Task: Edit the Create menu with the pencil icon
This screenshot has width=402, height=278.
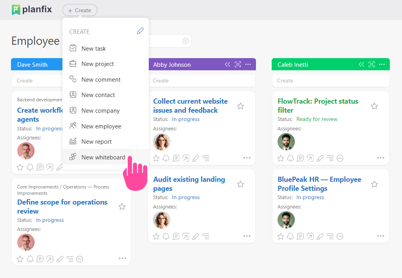Action: [140, 31]
